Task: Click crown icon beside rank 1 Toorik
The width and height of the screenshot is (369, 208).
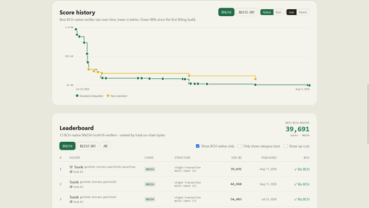Action: [71, 167]
